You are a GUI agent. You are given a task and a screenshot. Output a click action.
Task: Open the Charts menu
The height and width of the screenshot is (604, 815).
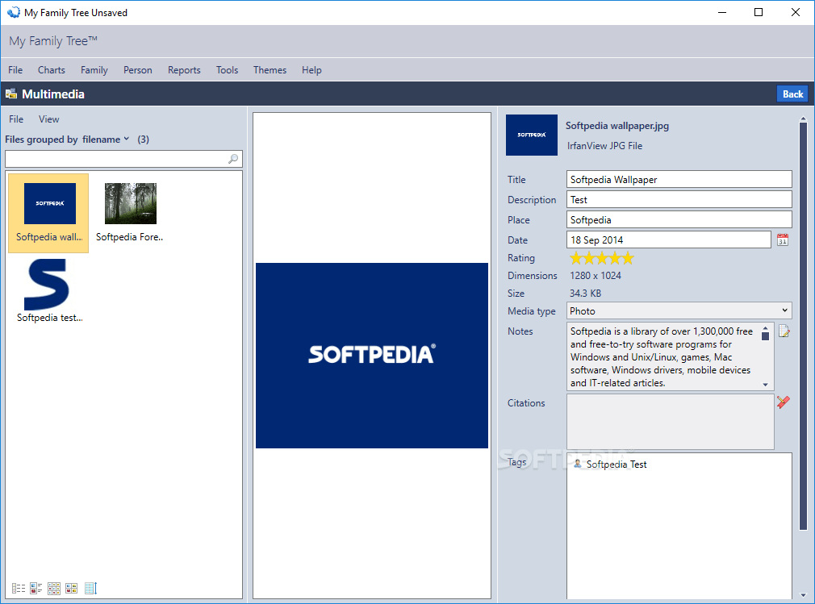tap(52, 70)
